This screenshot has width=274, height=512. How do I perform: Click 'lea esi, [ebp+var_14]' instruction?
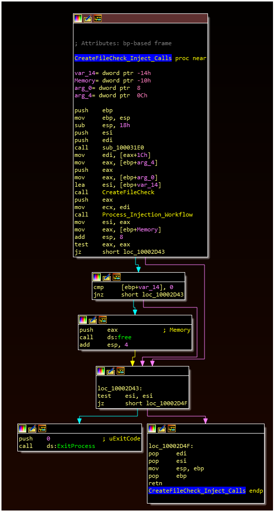click(118, 185)
